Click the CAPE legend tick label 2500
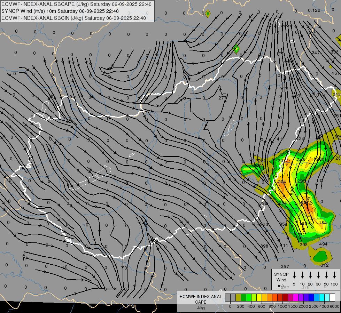The image size is (341, 313). [x=313, y=306]
